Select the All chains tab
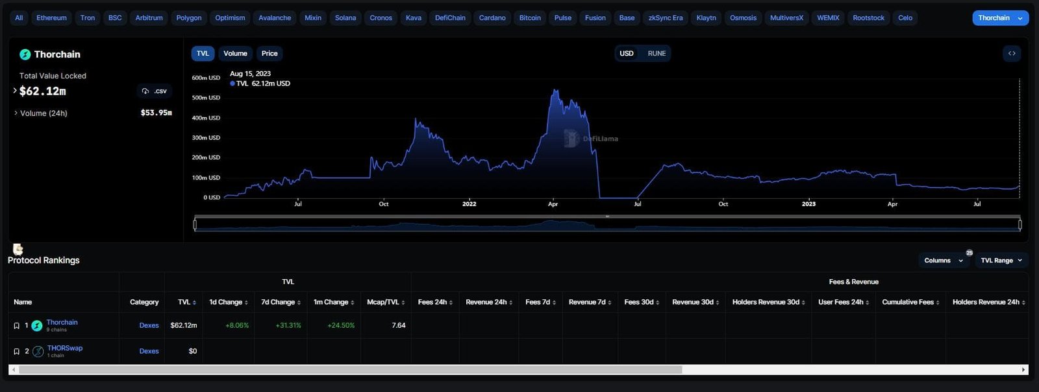 [19, 18]
